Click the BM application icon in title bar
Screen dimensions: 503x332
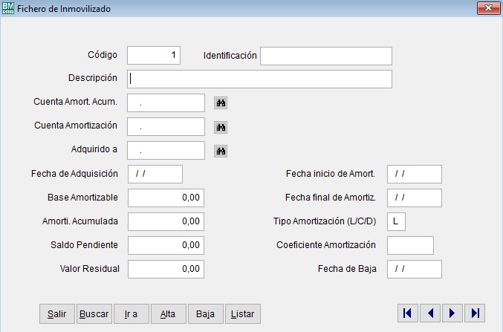coord(8,9)
